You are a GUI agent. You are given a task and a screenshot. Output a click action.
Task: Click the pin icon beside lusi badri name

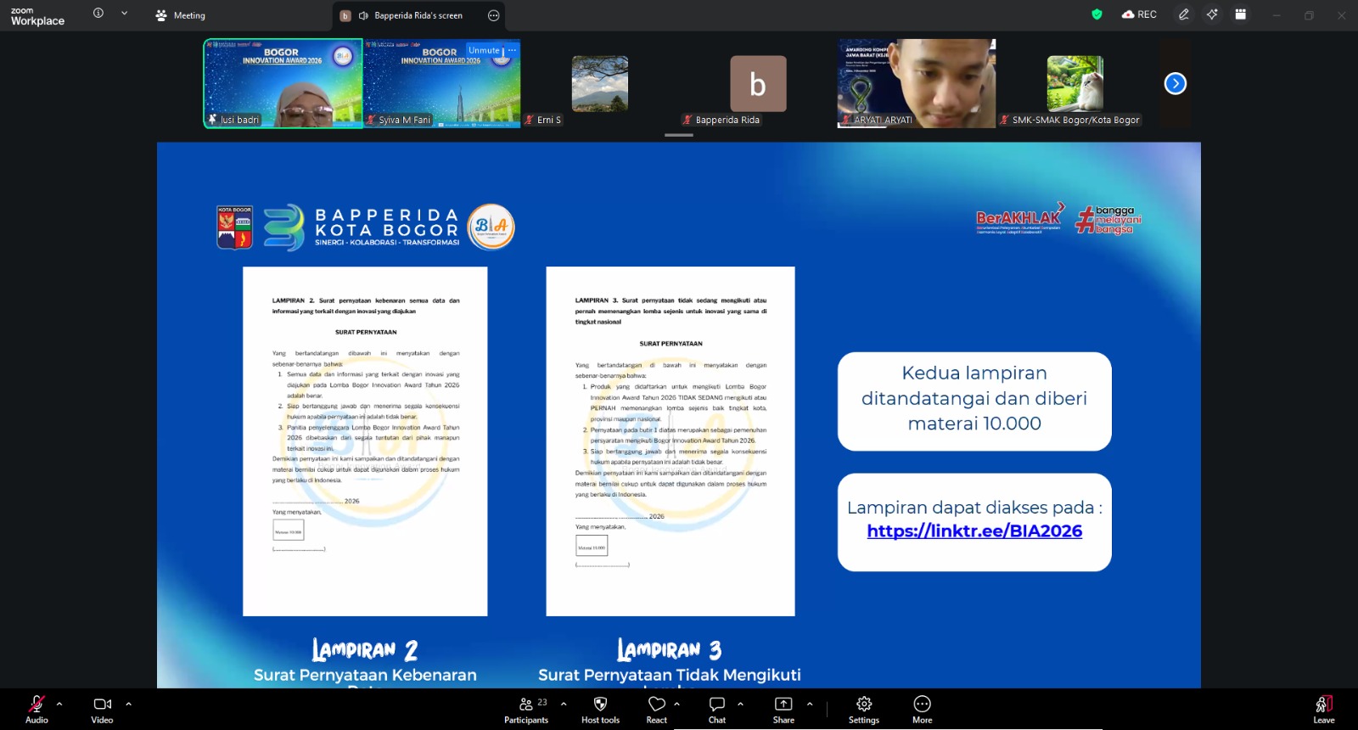pyautogui.click(x=213, y=120)
